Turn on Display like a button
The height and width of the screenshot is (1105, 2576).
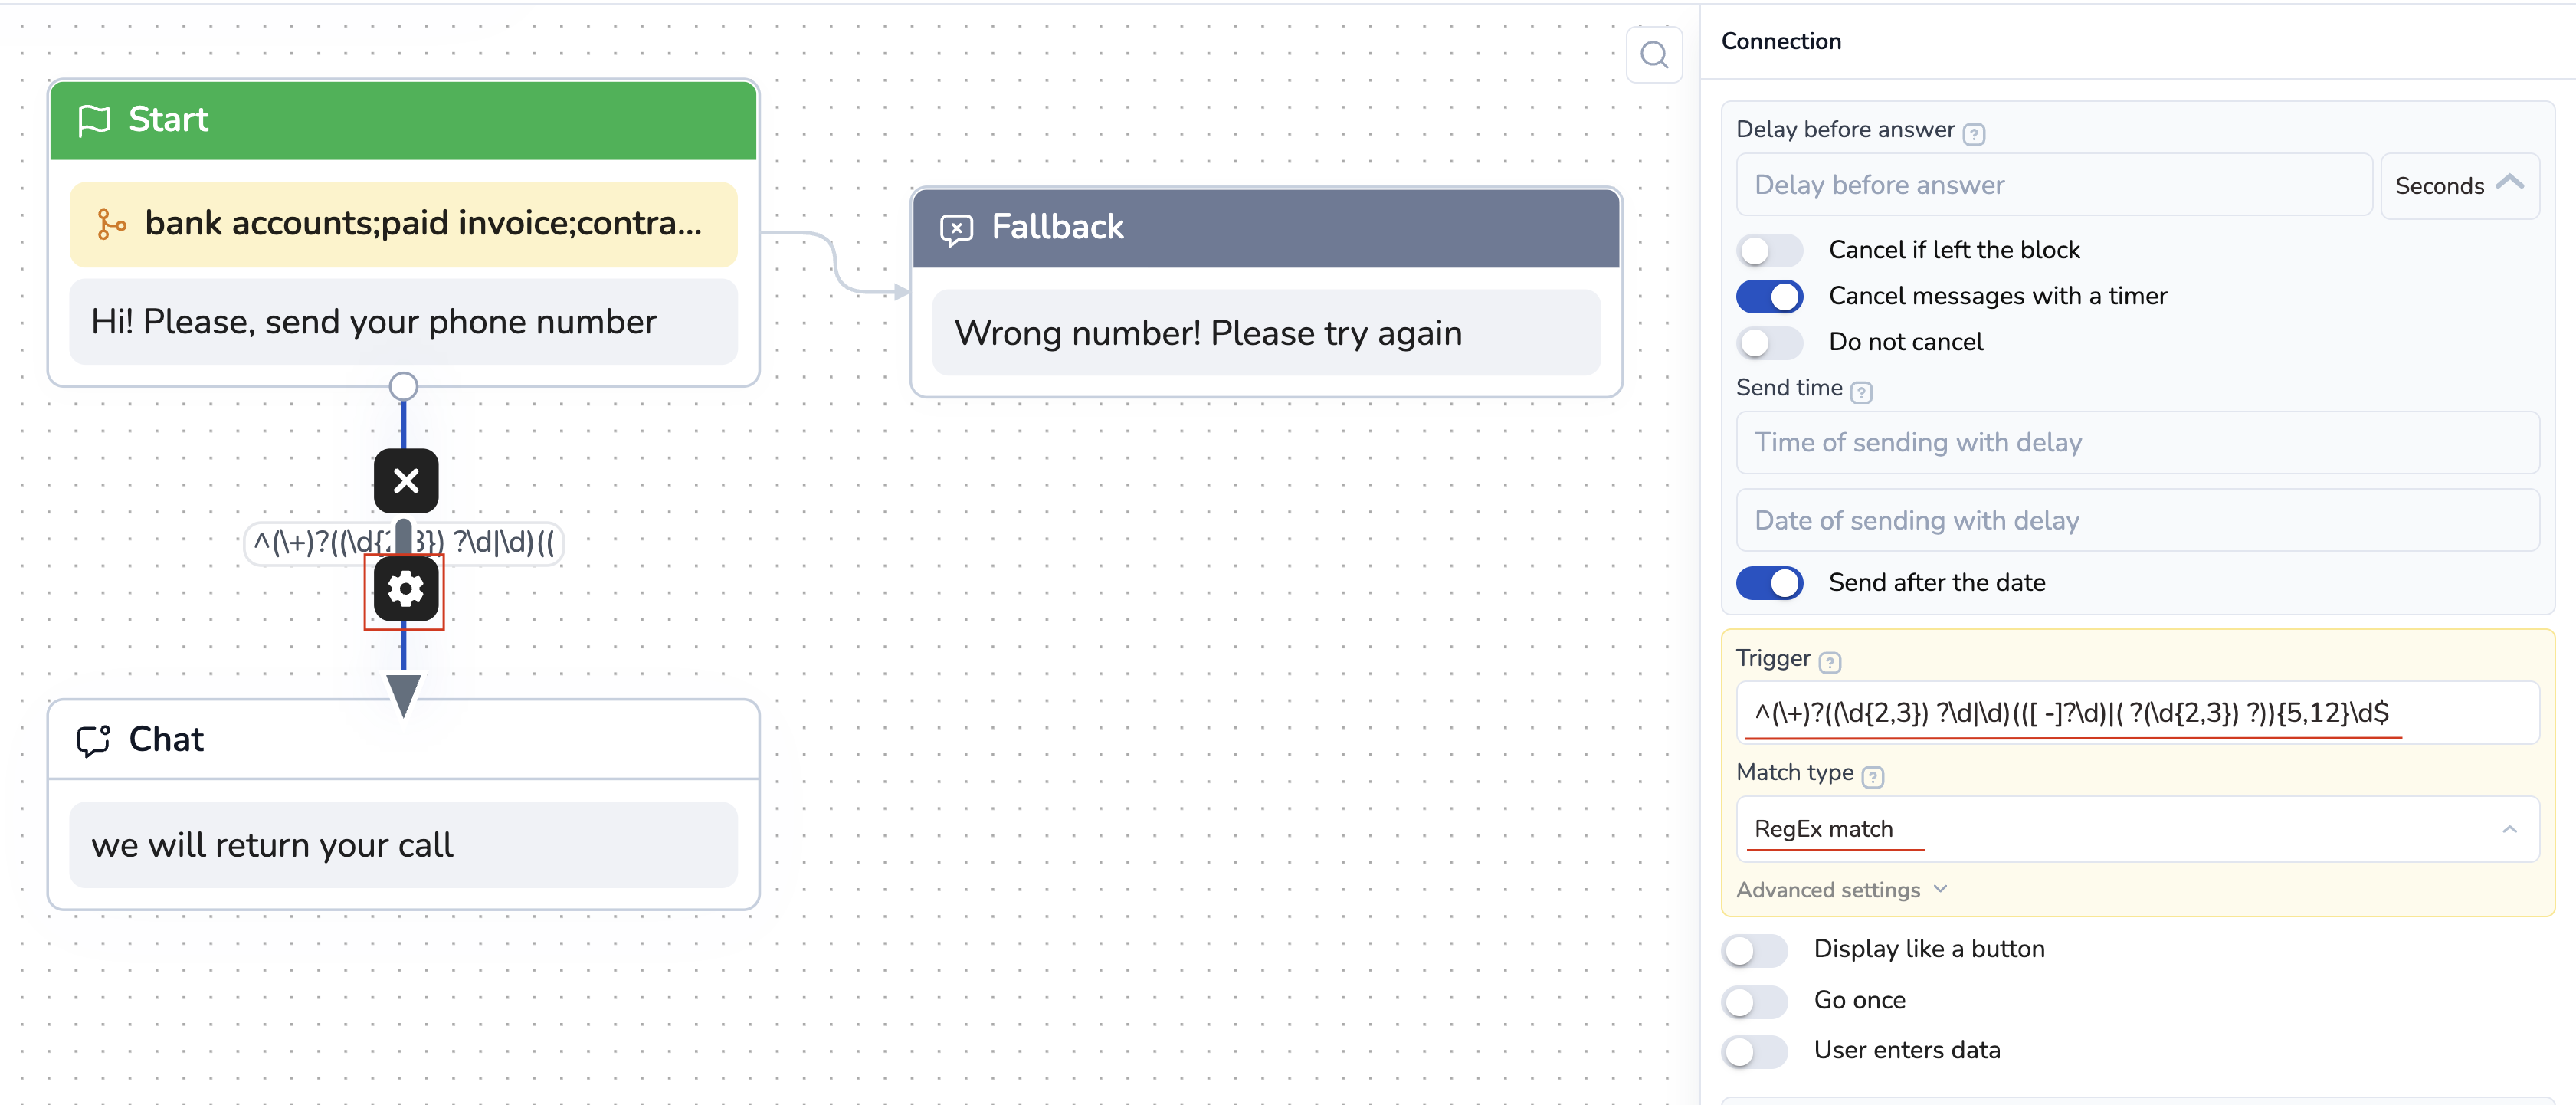[1755, 950]
